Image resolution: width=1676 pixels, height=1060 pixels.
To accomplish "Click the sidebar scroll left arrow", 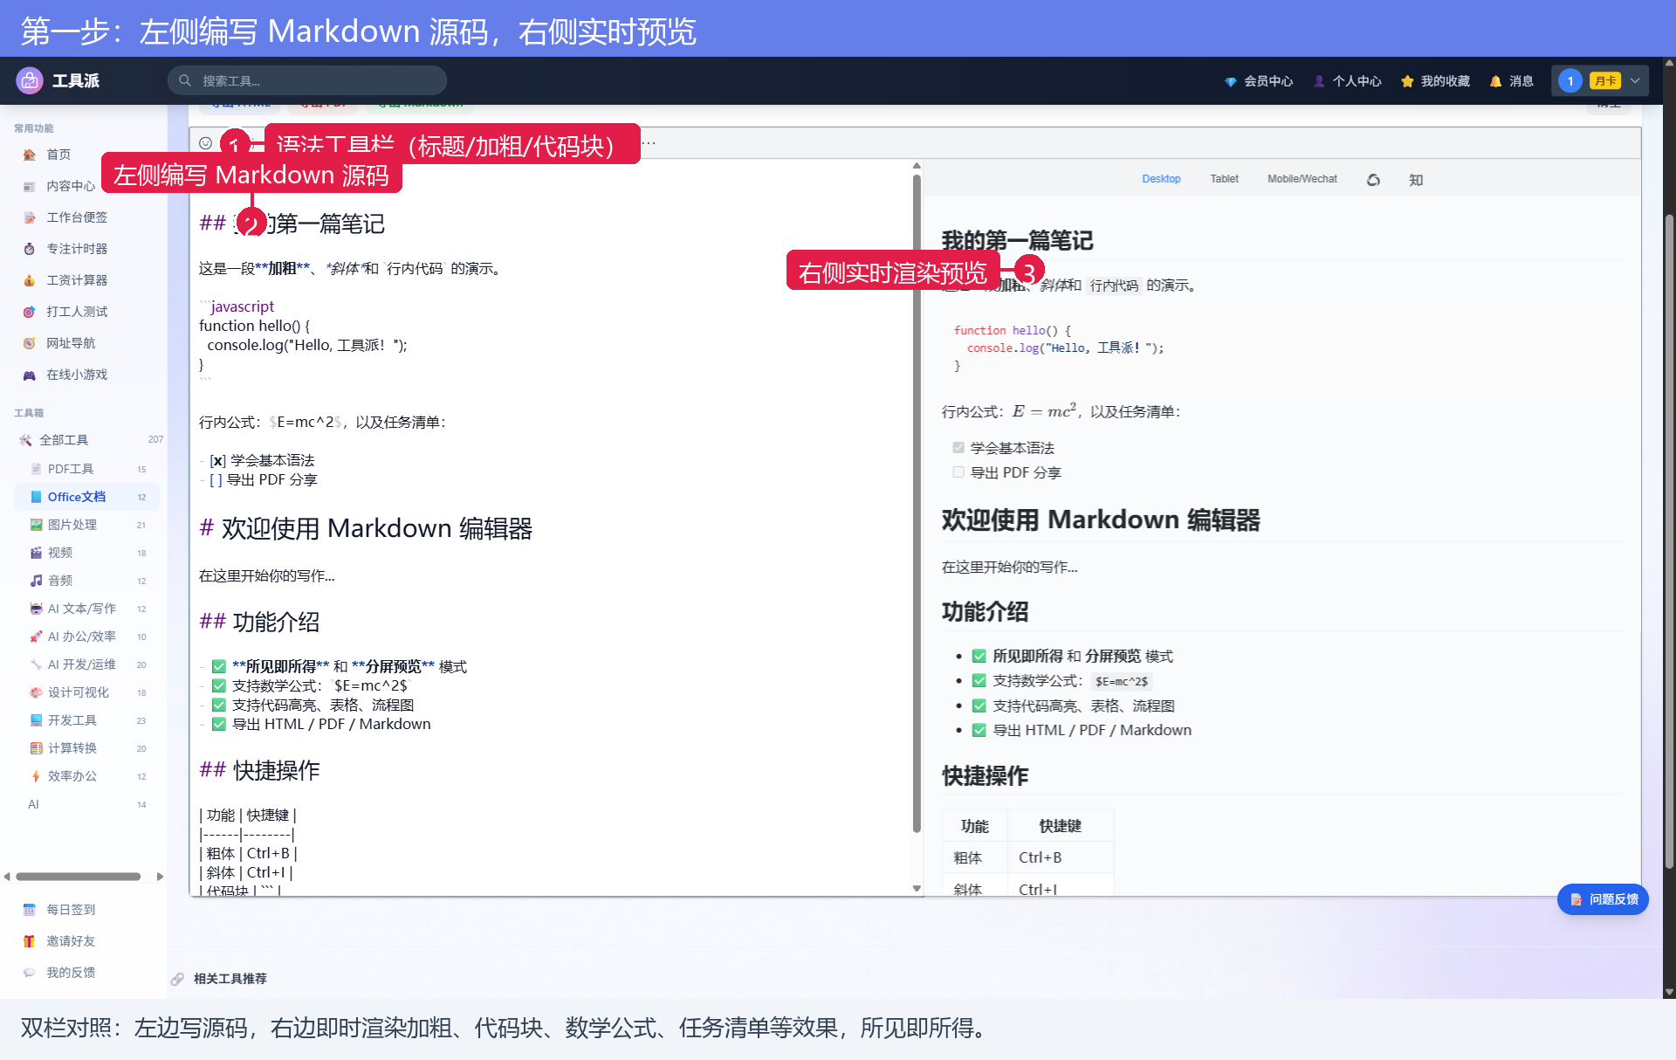I will pyautogui.click(x=7, y=877).
